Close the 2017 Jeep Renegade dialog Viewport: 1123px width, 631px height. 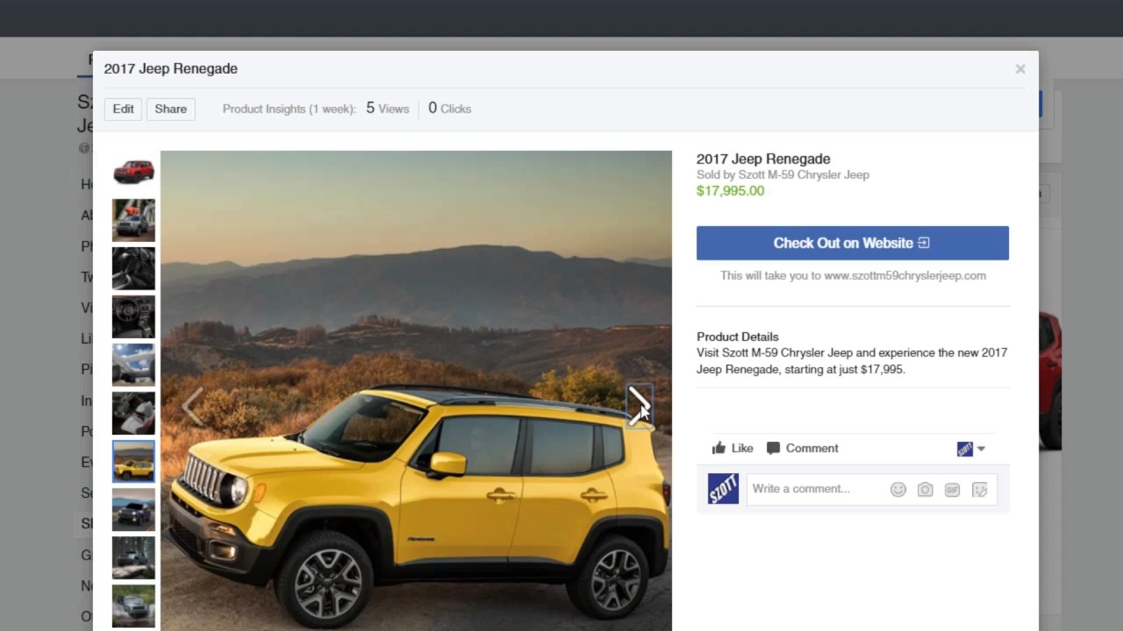pyautogui.click(x=1020, y=69)
